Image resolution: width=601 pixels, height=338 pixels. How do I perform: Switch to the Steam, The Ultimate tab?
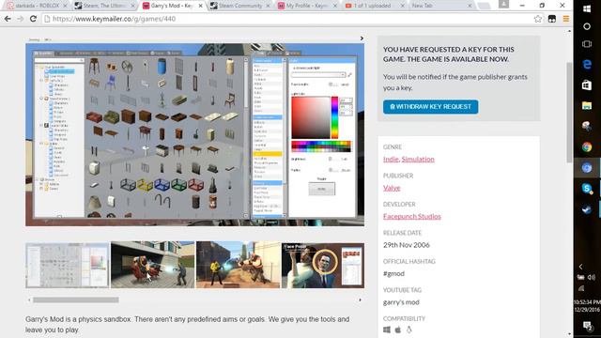(103, 6)
